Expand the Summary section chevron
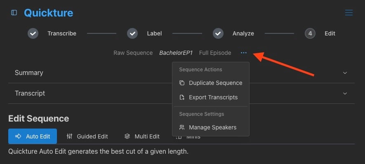The image size is (365, 164). [x=345, y=73]
